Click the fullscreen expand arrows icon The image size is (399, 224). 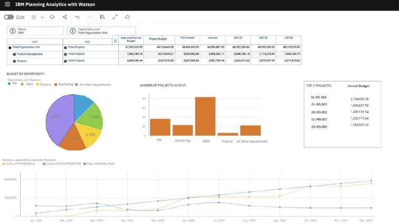pos(115,17)
